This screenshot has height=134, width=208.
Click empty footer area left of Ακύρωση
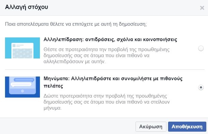tap(67, 126)
